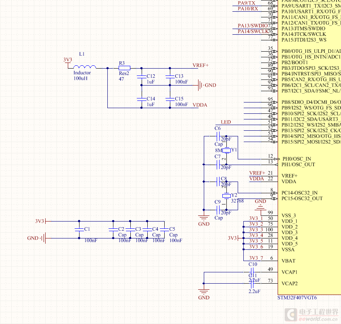Viewport: 341px width, 324px height.
Task: Select the Y1 crystal symbol
Action: coord(226,150)
